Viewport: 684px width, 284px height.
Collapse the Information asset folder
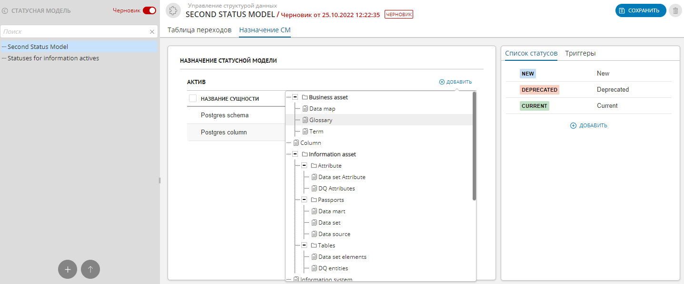(295, 154)
